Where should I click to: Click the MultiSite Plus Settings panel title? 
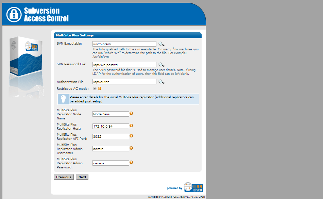pyautogui.click(x=74, y=35)
